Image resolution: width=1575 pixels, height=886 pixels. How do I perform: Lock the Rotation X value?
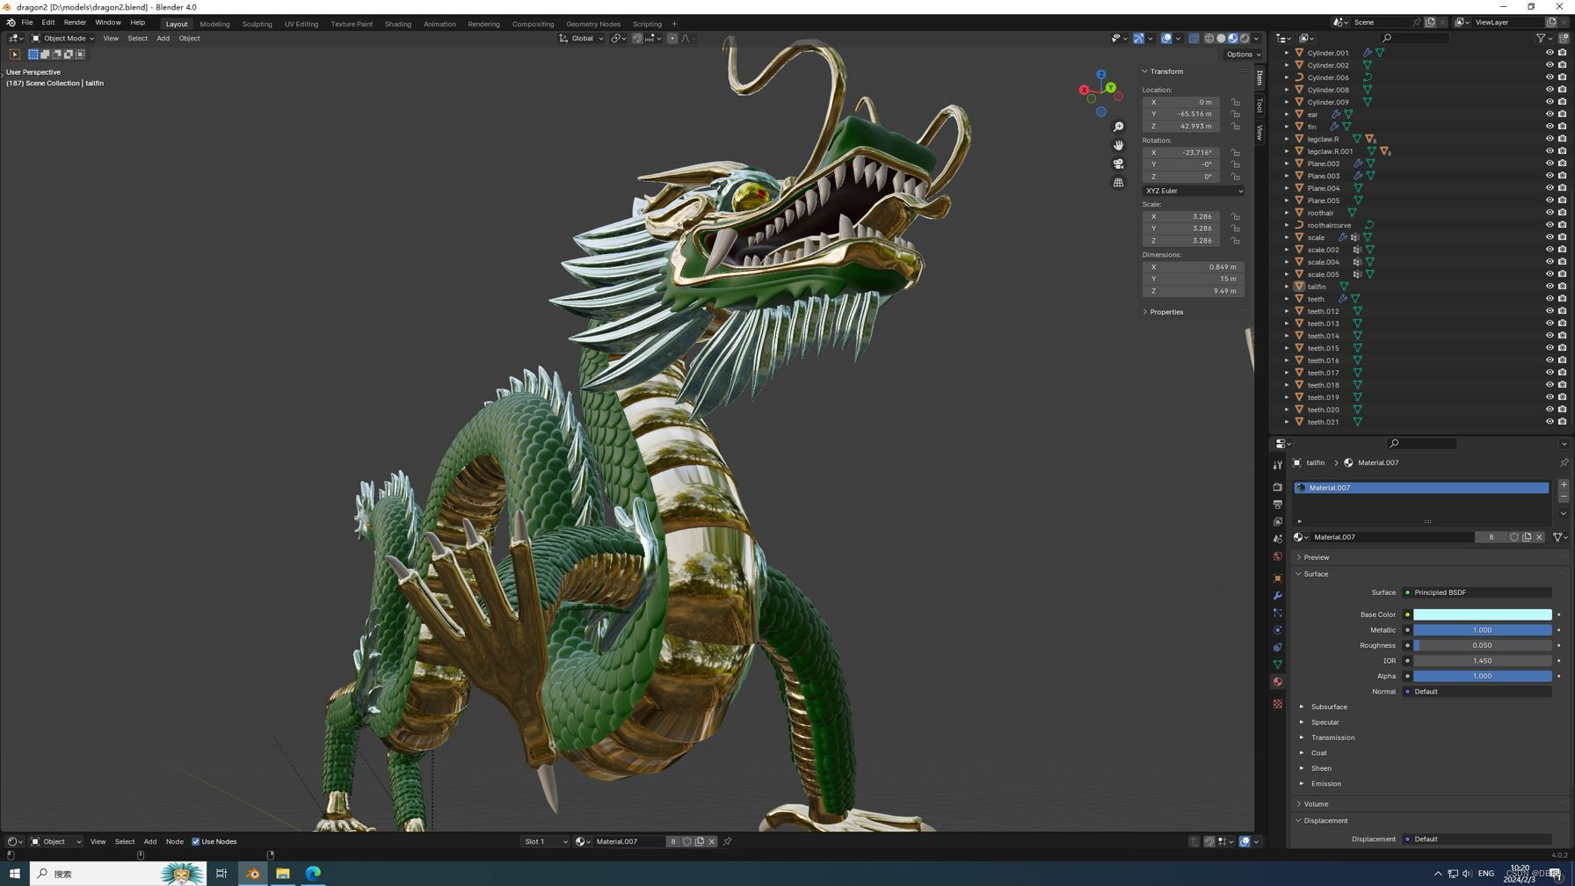pyautogui.click(x=1236, y=153)
